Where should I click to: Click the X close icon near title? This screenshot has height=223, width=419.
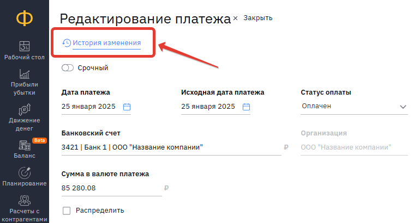pos(235,18)
